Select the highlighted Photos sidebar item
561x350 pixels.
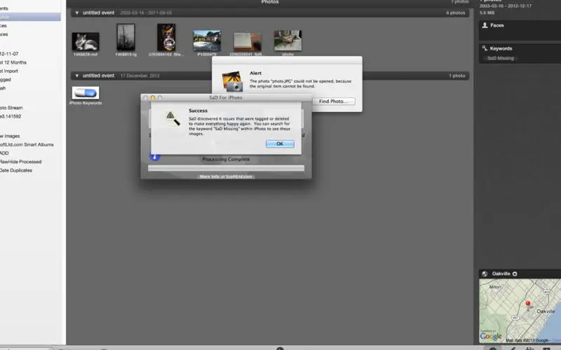point(30,17)
